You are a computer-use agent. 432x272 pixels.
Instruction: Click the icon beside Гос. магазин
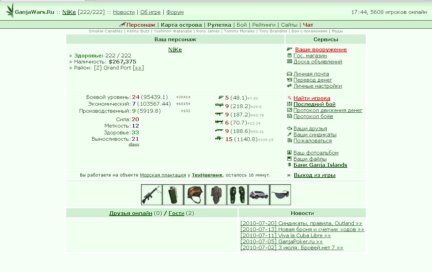click(290, 55)
